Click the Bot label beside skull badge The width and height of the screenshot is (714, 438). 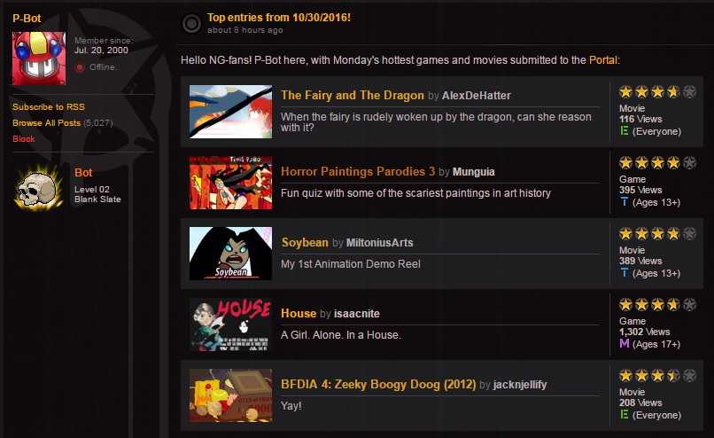[x=83, y=173]
